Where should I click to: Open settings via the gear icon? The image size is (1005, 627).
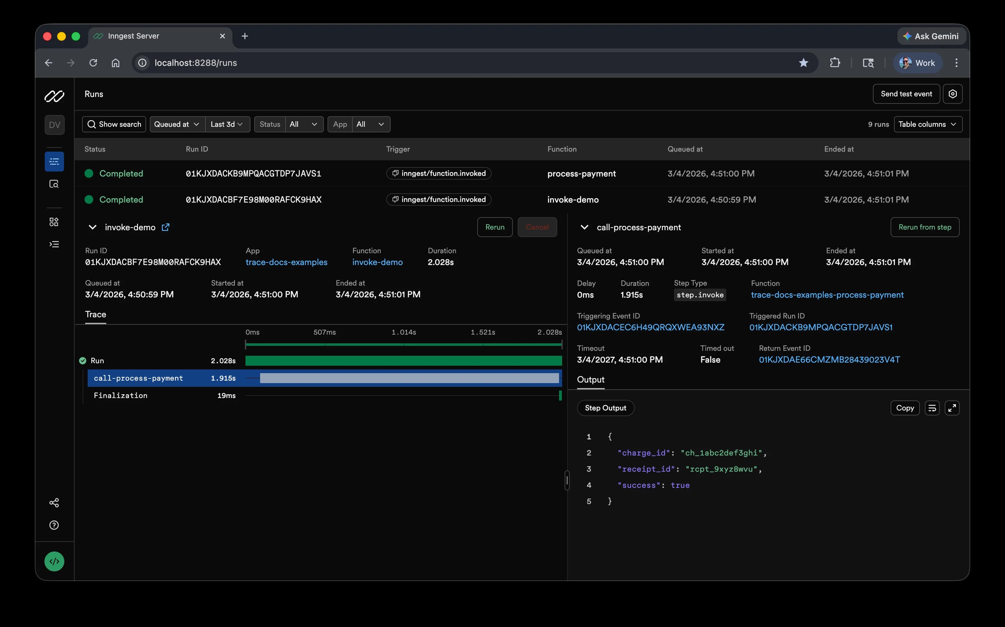coord(953,94)
